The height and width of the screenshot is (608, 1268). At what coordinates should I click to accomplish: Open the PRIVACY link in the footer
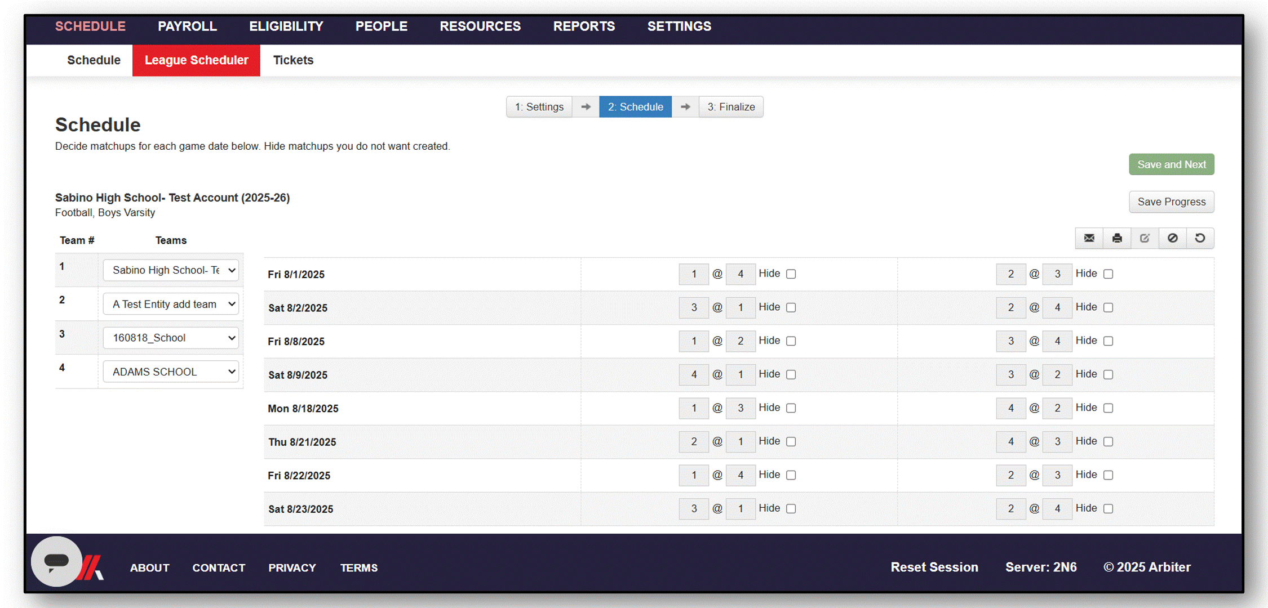coord(292,567)
